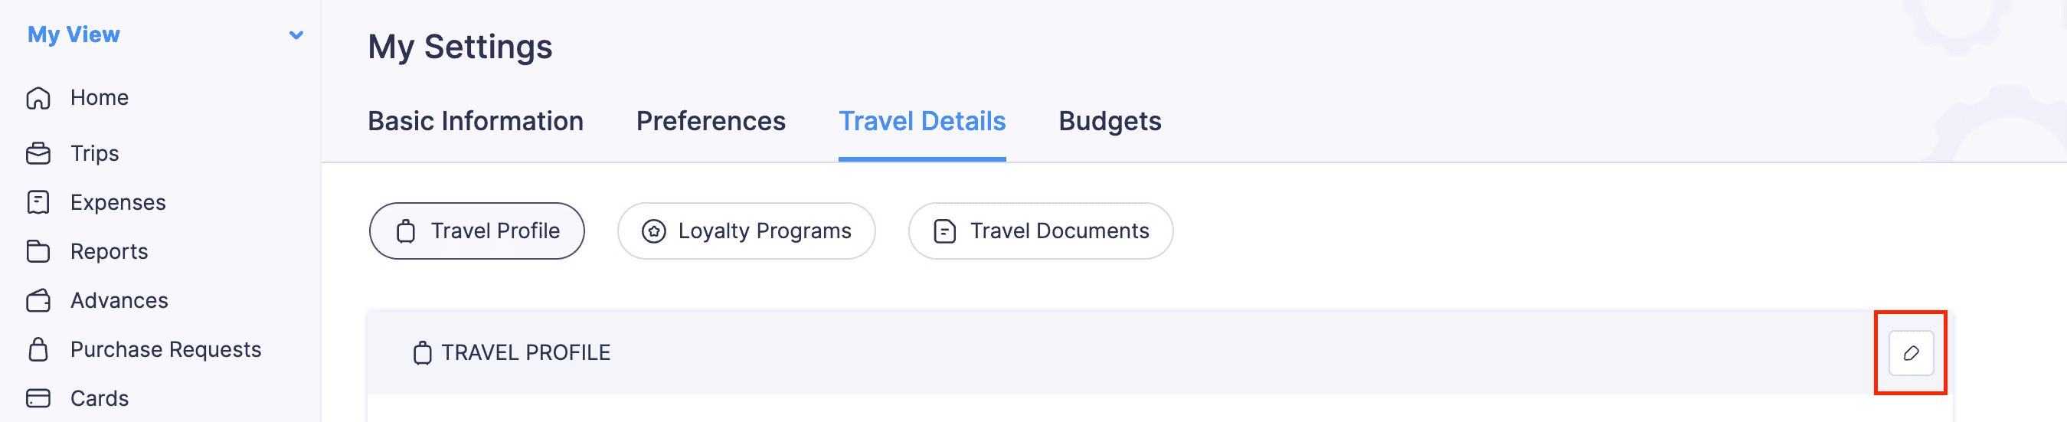Image resolution: width=2067 pixels, height=422 pixels.
Task: Click the Expenses receipt icon
Action: [x=38, y=202]
